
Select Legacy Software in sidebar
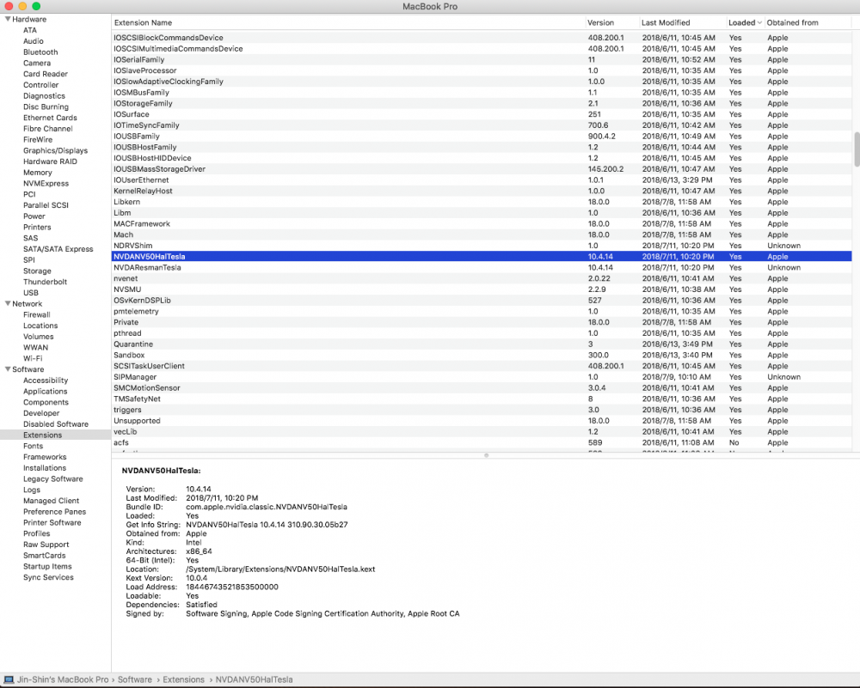click(53, 479)
